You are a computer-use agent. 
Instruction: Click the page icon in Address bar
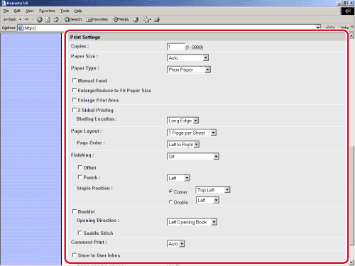pyautogui.click(x=21, y=28)
